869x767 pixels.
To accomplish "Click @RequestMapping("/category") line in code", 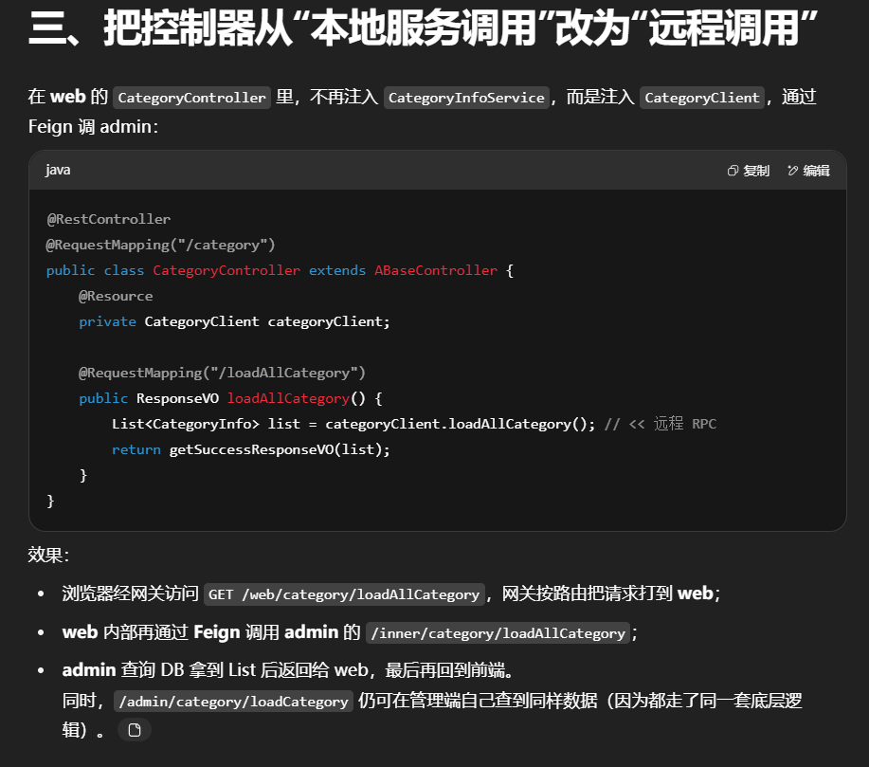I will pos(160,245).
